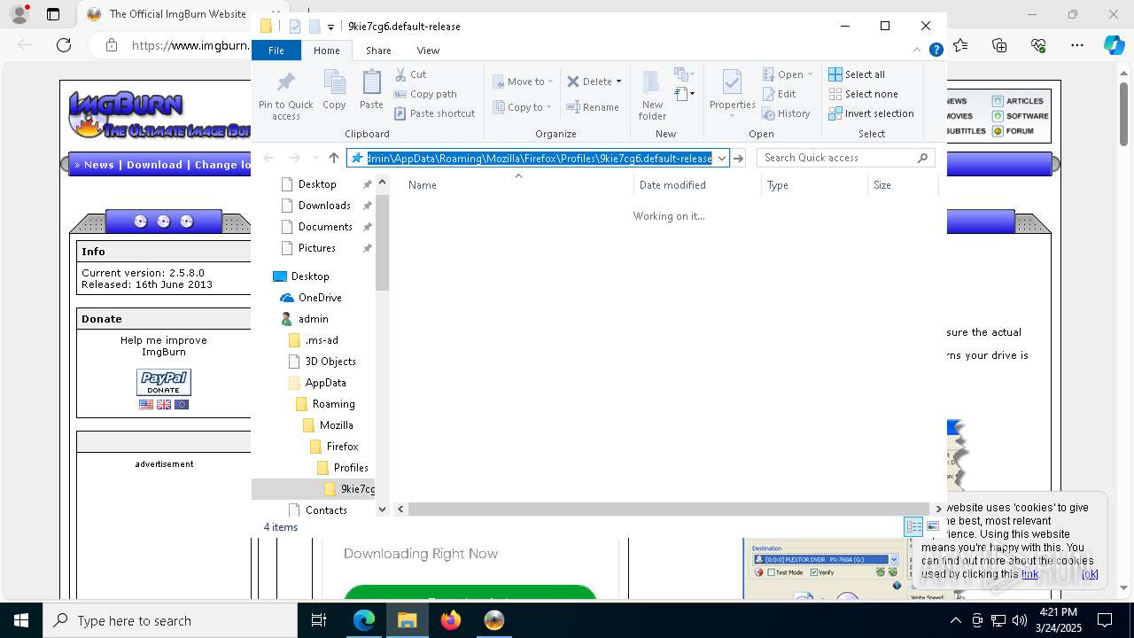Click navigation pane scroll down arrow
Viewport: 1134px width, 638px height.
(x=383, y=509)
